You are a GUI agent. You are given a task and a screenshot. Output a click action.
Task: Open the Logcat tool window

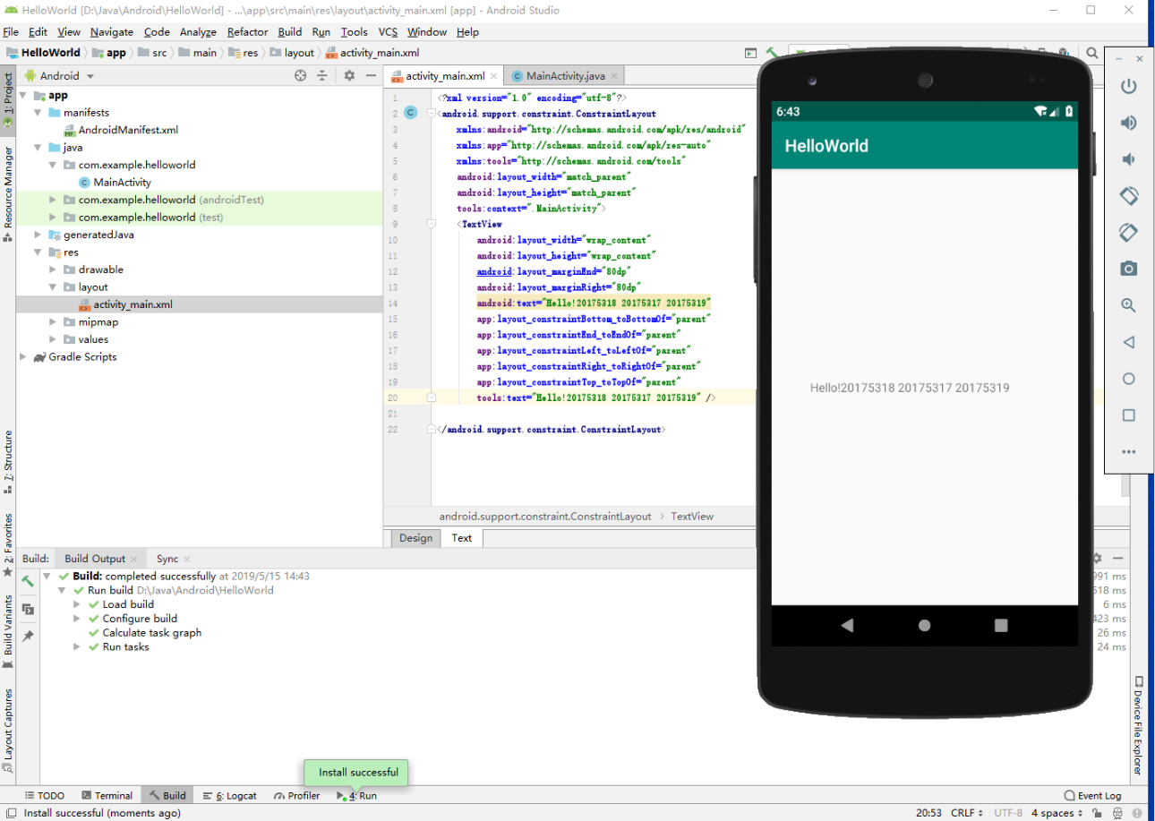pos(229,795)
